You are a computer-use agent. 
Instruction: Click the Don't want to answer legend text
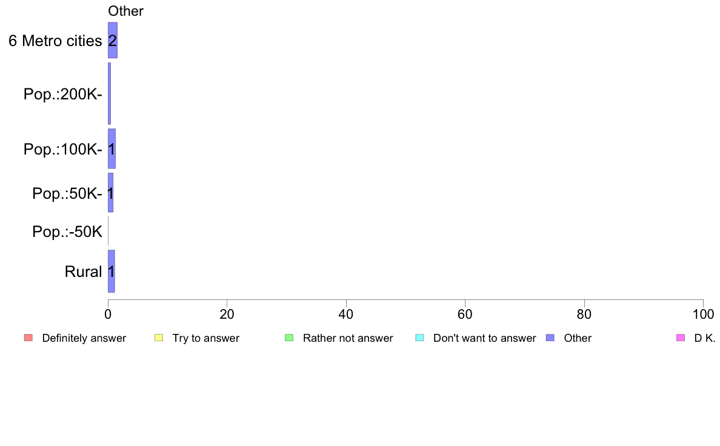click(x=484, y=338)
